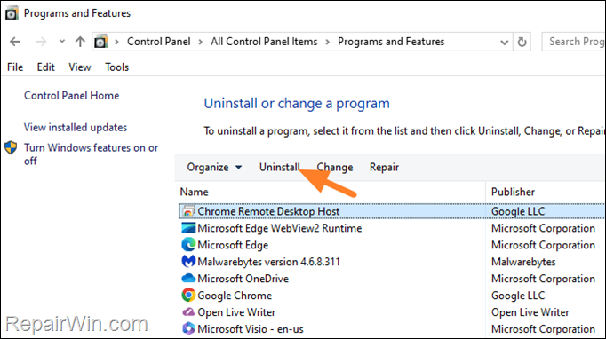
Task: Open the address bar history dropdown
Action: pyautogui.click(x=504, y=42)
